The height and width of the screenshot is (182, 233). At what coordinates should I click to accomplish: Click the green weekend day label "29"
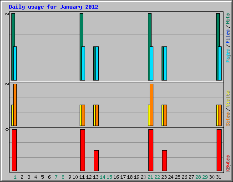tap(205, 177)
